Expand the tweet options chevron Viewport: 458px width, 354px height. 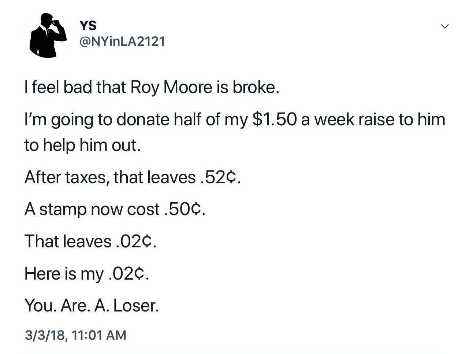444,27
